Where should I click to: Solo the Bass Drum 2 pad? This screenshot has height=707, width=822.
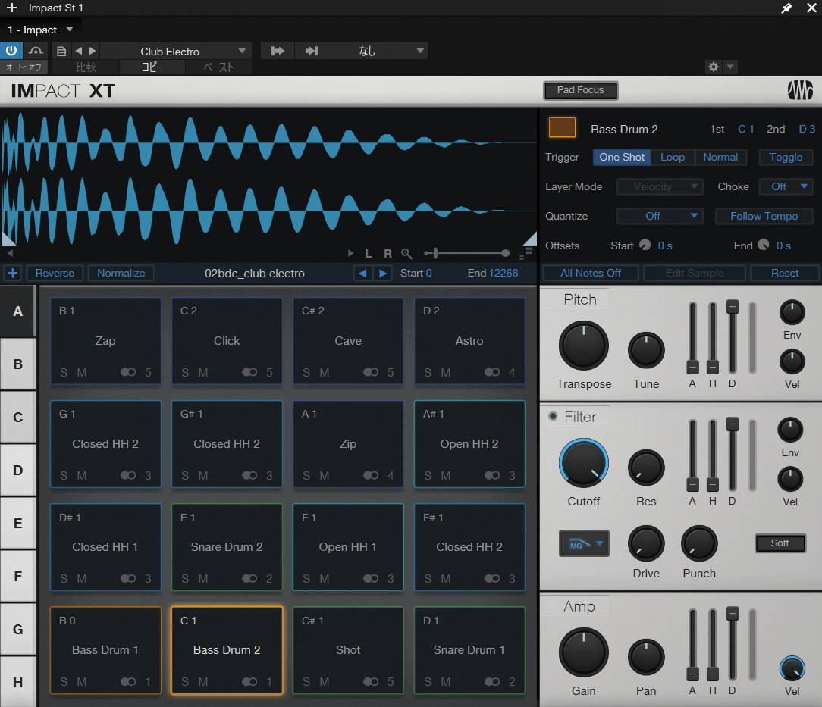click(185, 682)
